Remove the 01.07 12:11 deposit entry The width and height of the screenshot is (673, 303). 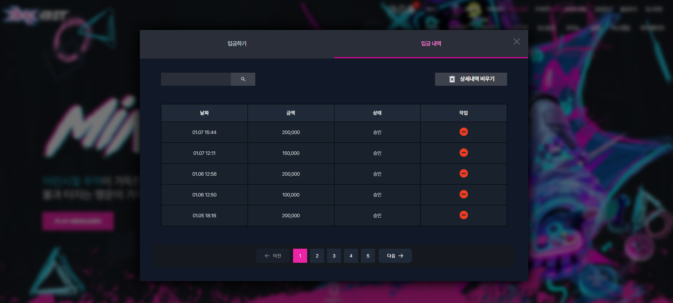coord(464,153)
